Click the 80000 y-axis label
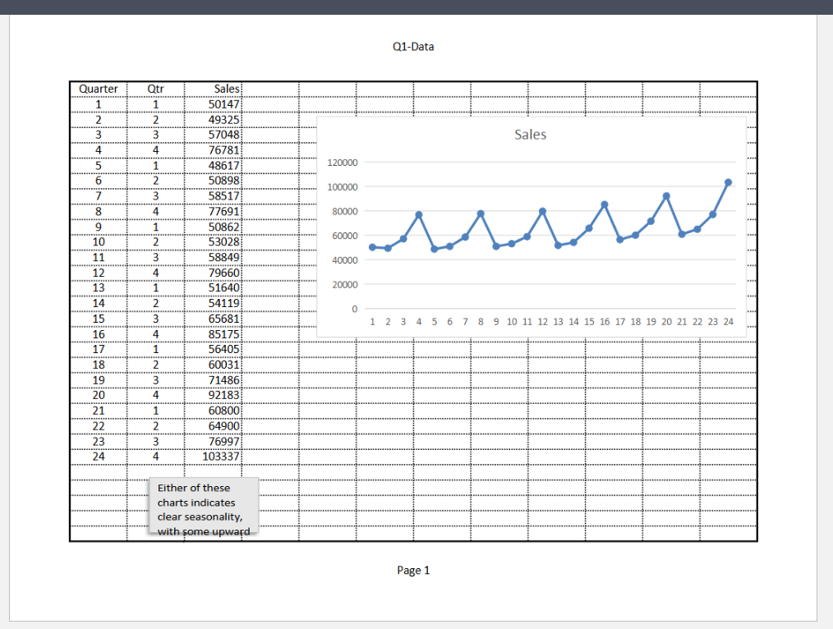Image resolution: width=833 pixels, height=629 pixels. [345, 211]
